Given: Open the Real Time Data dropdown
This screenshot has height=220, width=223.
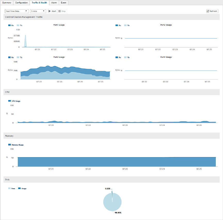Looking at the screenshot, I should (x=17, y=11).
